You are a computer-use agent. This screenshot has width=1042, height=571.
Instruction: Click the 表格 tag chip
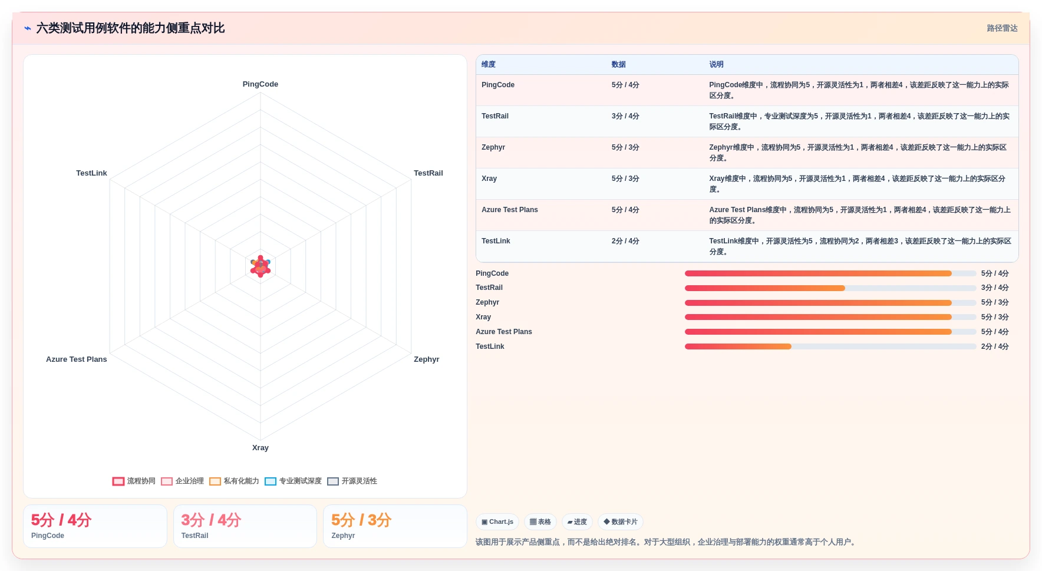(540, 522)
